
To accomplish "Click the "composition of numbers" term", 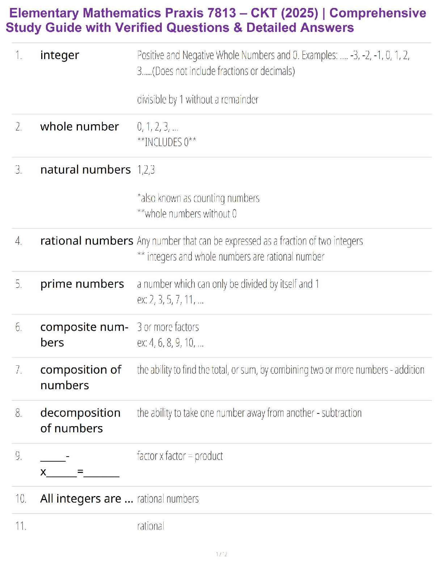I will pos(81,377).
